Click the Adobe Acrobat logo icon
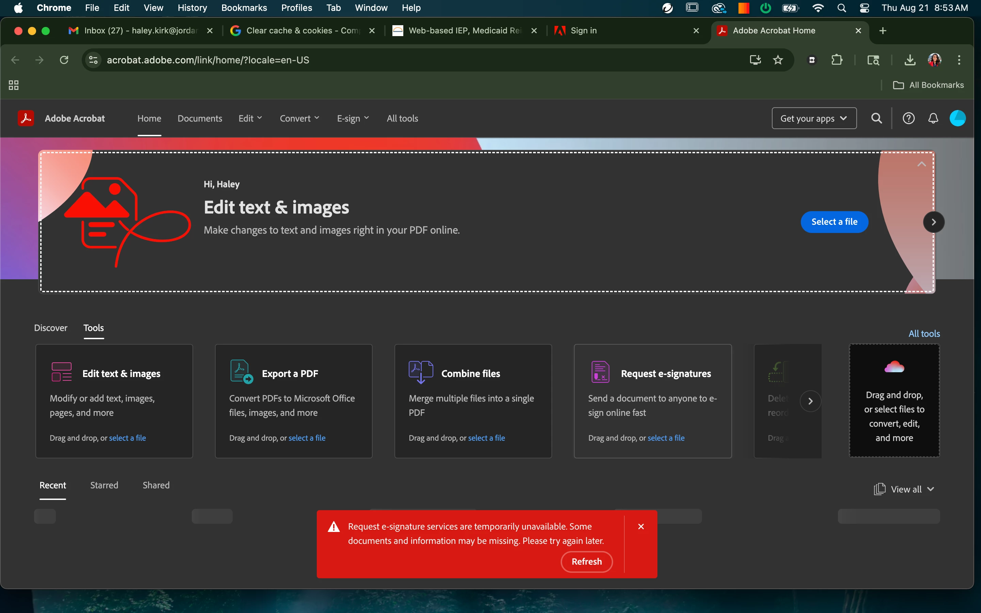Screen dimensions: 981x613 (26, 119)
